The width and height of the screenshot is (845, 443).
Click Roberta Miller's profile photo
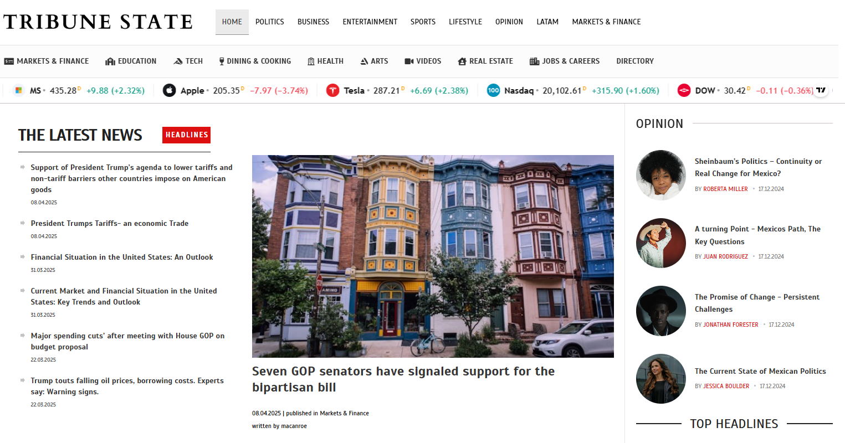660,175
